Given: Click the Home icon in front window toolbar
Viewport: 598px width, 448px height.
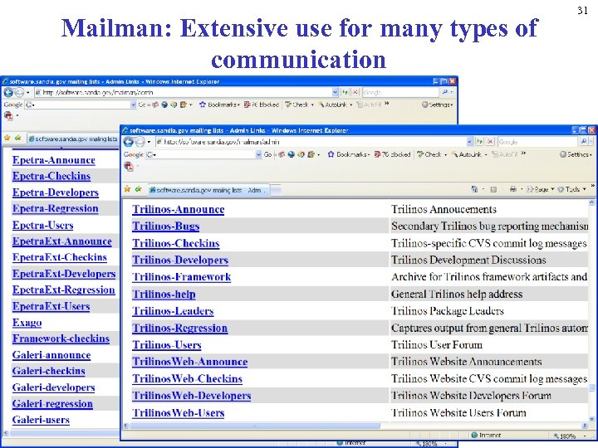Looking at the screenshot, I should pos(474,189).
